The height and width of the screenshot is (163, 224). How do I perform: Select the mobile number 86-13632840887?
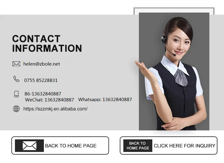point(43,94)
